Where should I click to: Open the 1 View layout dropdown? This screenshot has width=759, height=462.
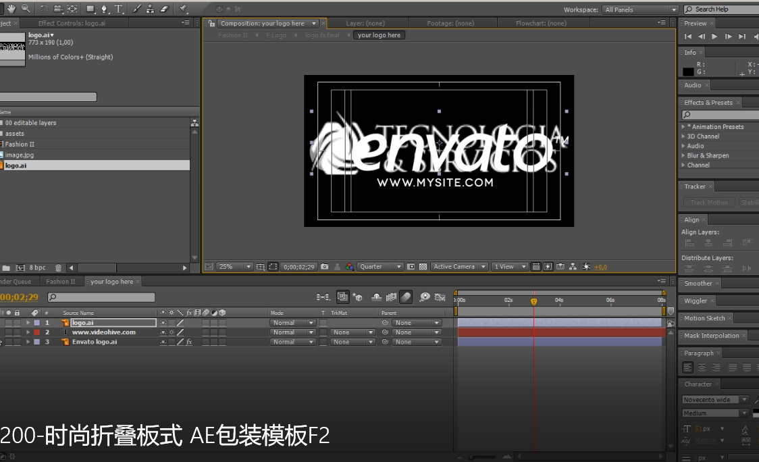click(x=510, y=267)
